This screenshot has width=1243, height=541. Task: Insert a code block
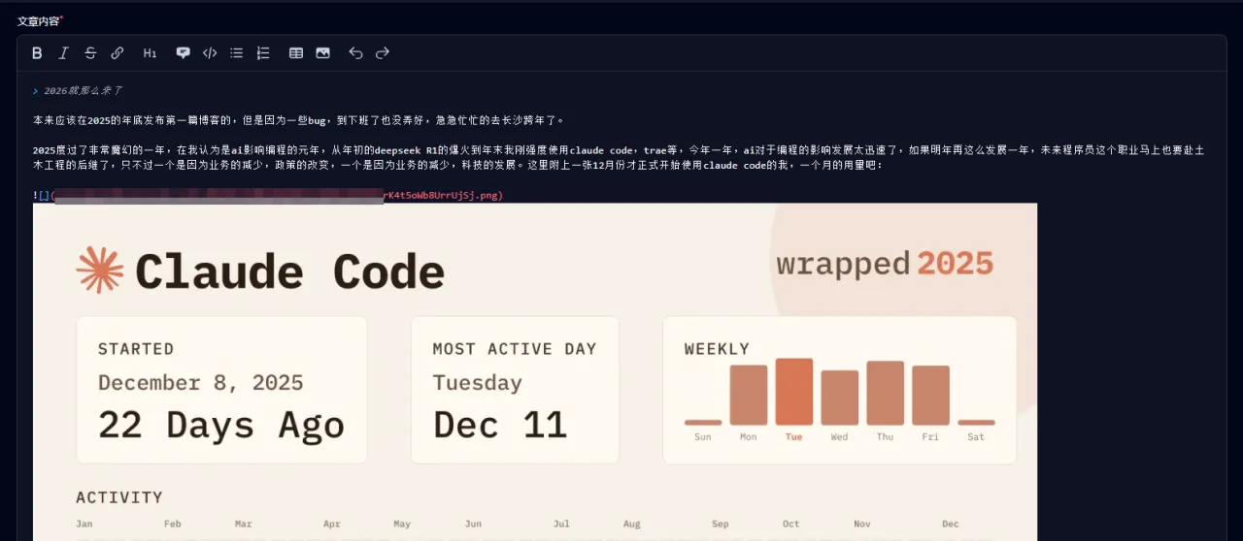[x=210, y=53]
